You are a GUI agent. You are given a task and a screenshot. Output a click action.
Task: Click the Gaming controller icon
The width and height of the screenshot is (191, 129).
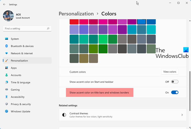pos(7,90)
